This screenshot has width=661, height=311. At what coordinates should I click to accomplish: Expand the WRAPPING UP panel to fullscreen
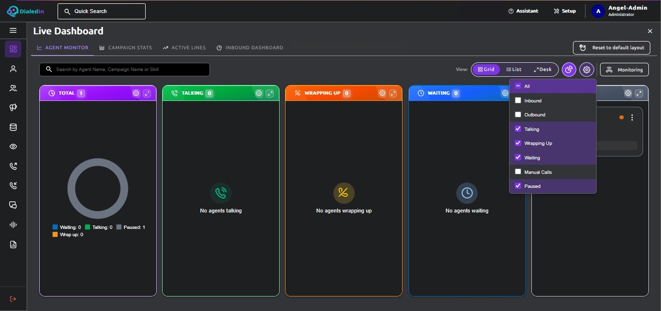[393, 93]
